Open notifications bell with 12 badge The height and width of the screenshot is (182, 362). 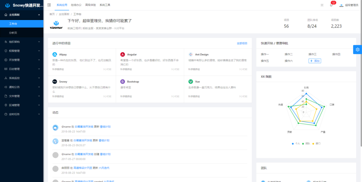331,5
